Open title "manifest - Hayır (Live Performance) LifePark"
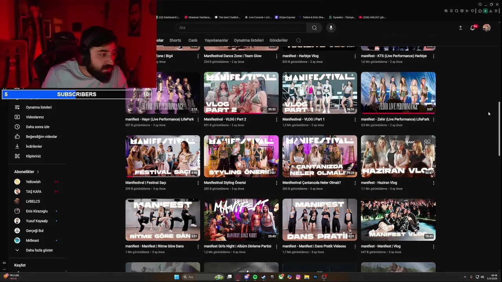Screen dimensions: 502x282 click(x=160, y=119)
